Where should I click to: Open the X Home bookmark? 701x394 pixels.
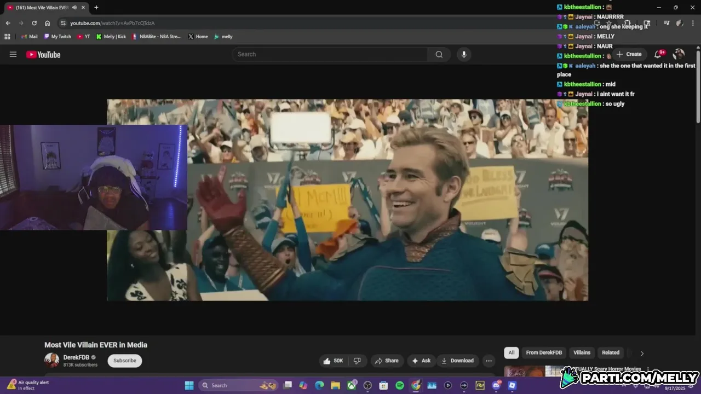pyautogui.click(x=198, y=37)
